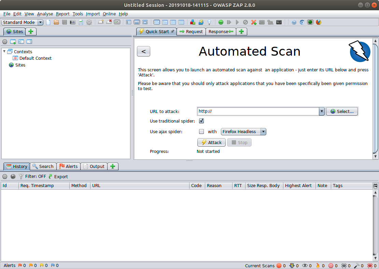This screenshot has height=269, width=379.
Task: Click the Automated Scan panel vertical scrollbar
Action: [375, 99]
